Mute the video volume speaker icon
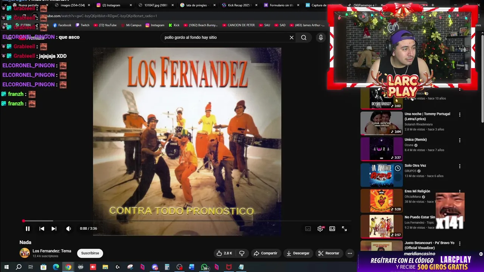 click(x=68, y=229)
